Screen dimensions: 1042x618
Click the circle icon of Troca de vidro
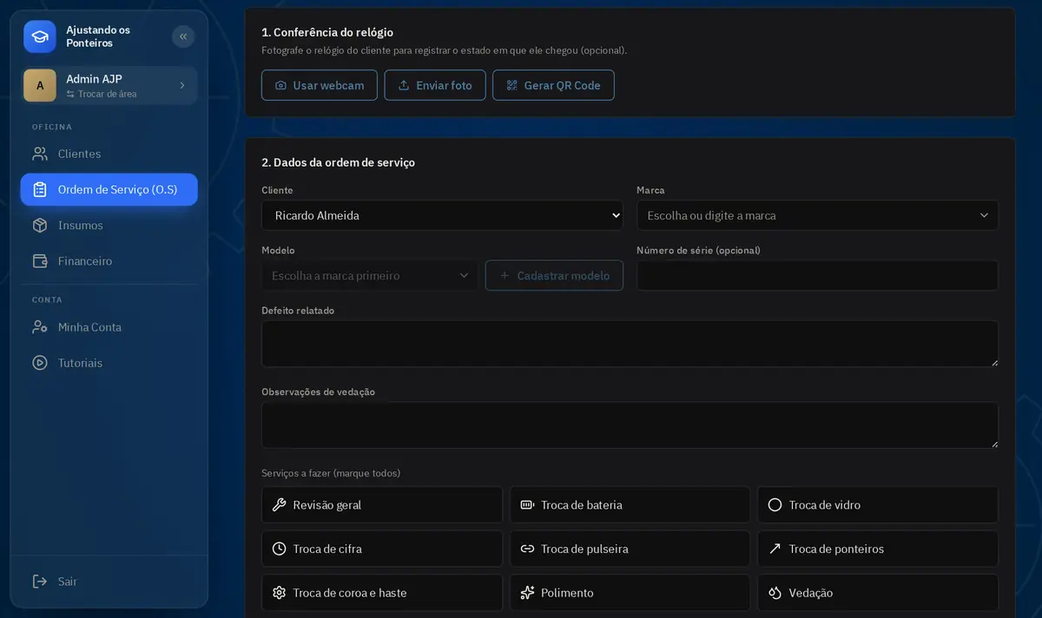tap(775, 504)
